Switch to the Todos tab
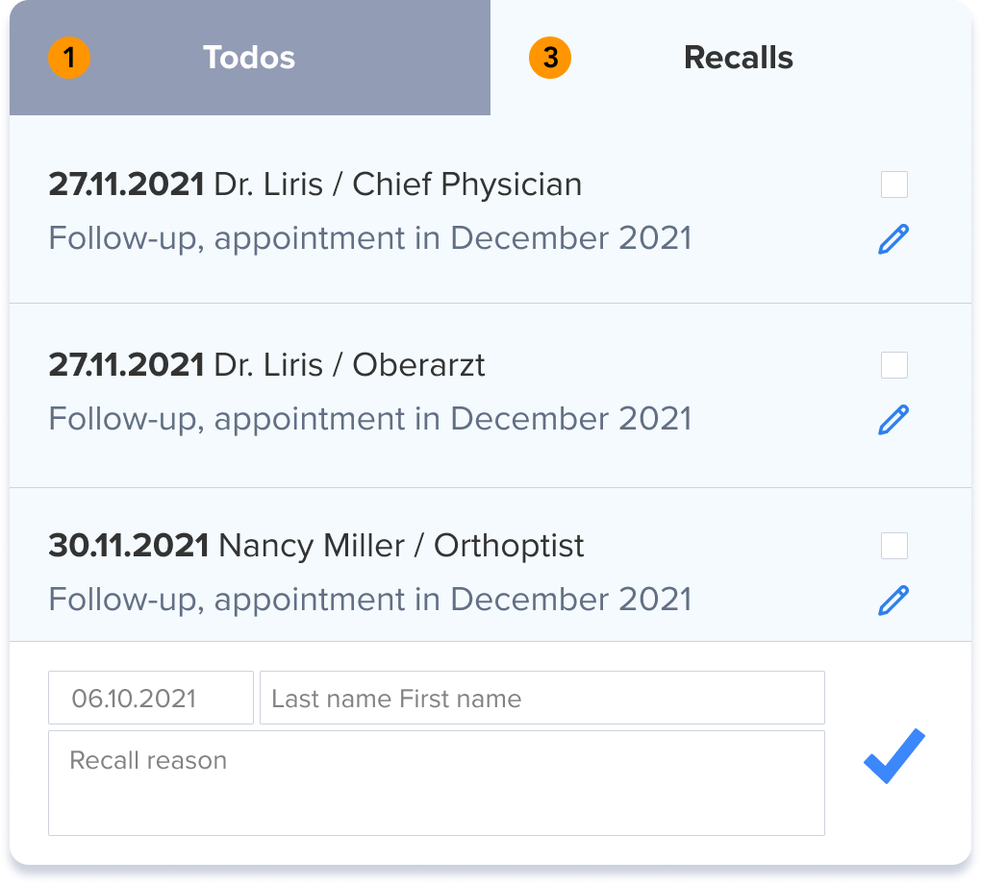This screenshot has width=981, height=884. (x=249, y=58)
